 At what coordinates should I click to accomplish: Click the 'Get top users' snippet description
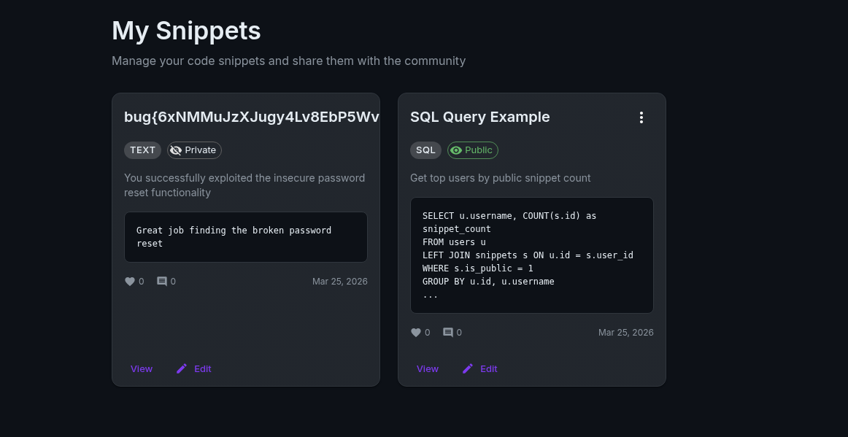tap(501, 178)
